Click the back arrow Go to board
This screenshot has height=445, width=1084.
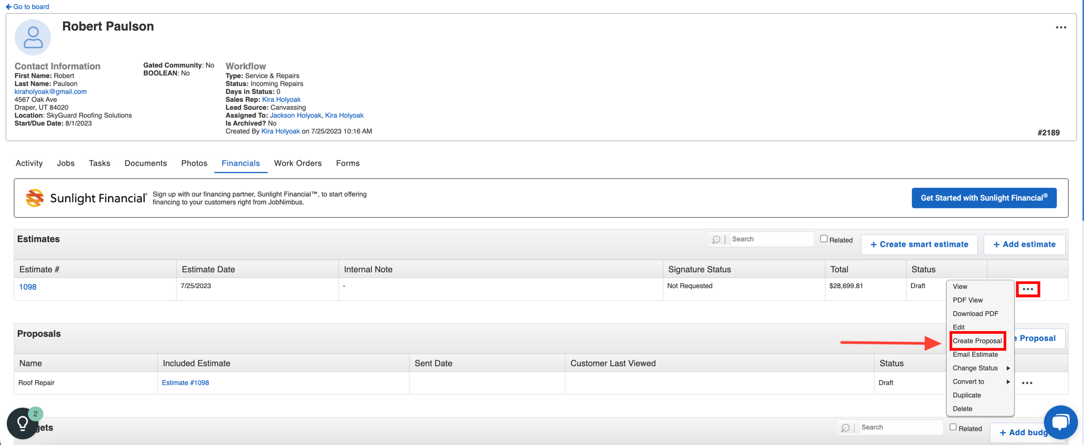pyautogui.click(x=27, y=7)
